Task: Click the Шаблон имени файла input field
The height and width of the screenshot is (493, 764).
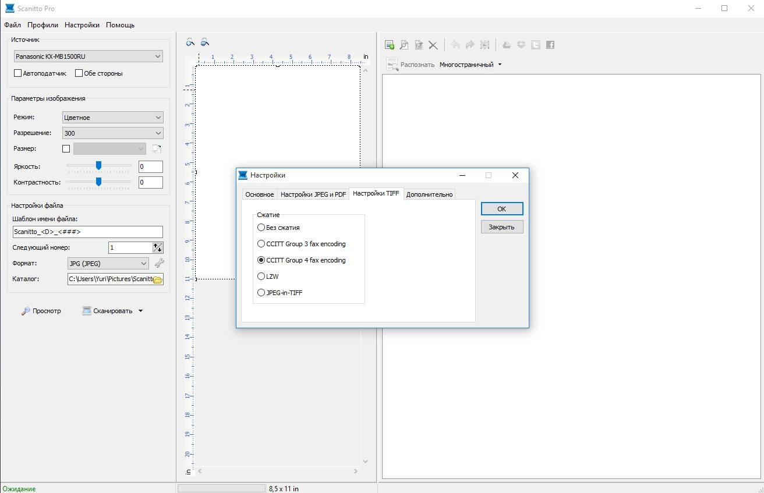Action: (x=87, y=232)
